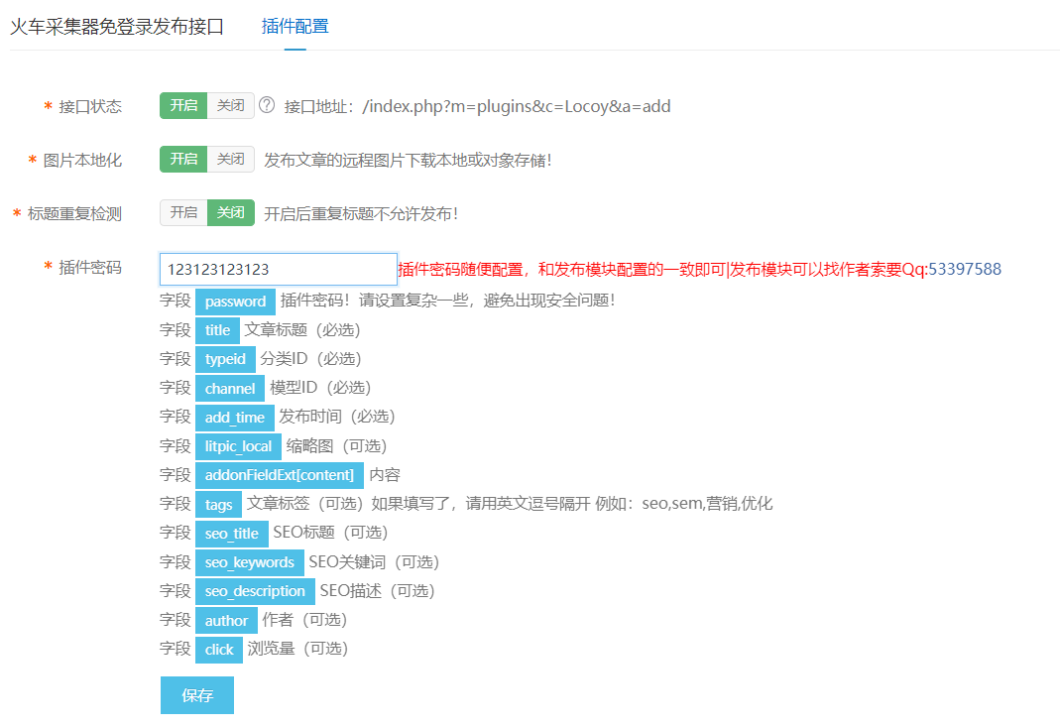
Task: Disable 图片本地化 with 关闭
Action: pyautogui.click(x=230, y=159)
